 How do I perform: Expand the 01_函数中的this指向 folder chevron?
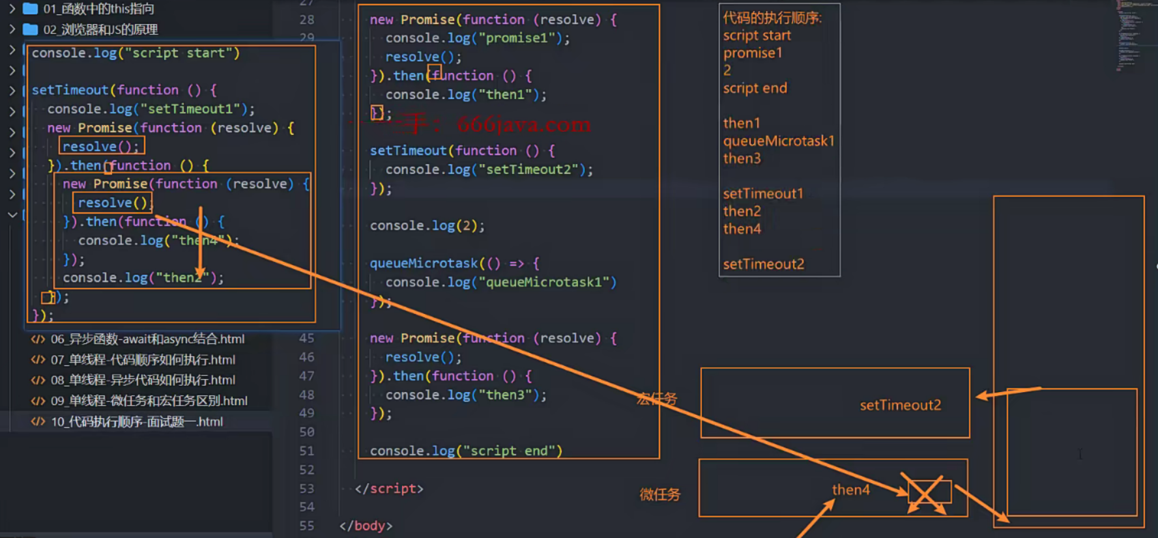pos(12,8)
